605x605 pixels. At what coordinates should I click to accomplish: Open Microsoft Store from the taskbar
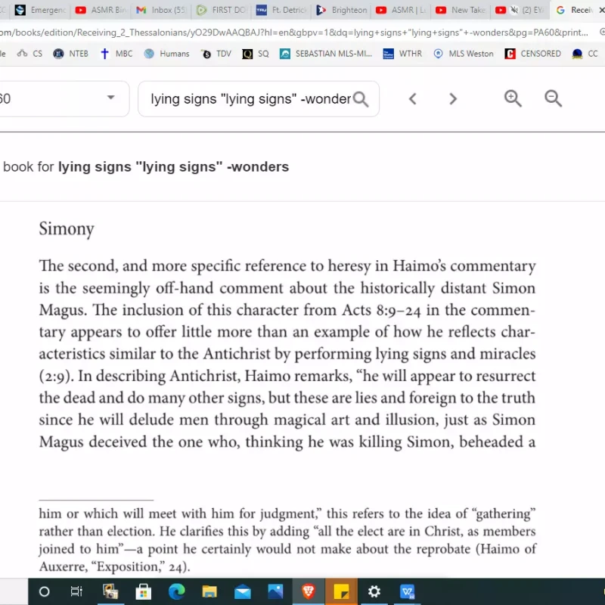coord(143,591)
